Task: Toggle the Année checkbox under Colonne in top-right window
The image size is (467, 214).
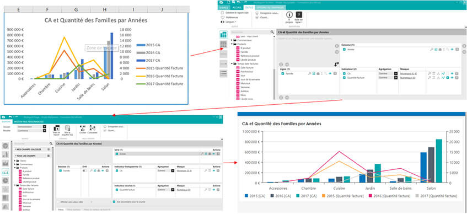Action: [344, 50]
